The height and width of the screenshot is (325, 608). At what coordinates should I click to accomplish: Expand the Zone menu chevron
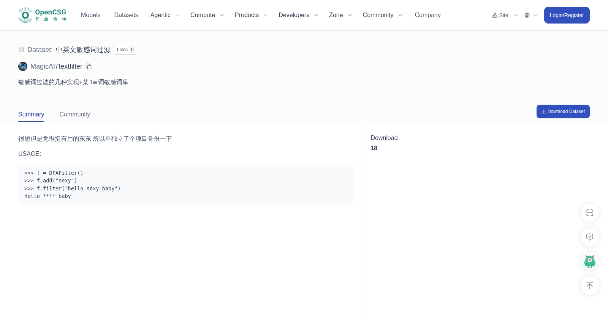coord(350,15)
